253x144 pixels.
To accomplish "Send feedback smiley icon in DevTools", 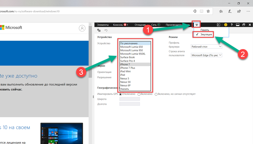I will pyautogui.click(x=226, y=25).
